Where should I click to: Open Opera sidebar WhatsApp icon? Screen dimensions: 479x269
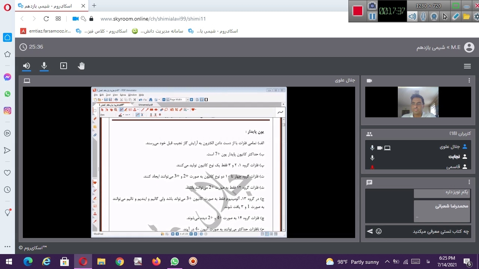7,94
